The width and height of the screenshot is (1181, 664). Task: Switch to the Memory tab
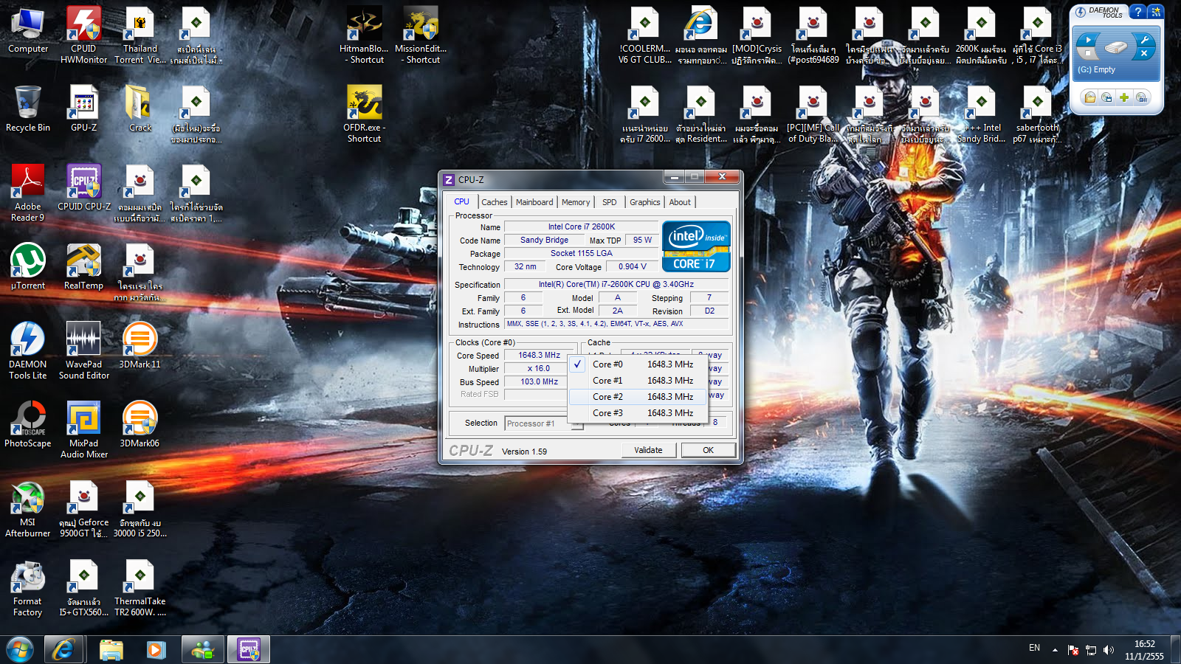575,202
